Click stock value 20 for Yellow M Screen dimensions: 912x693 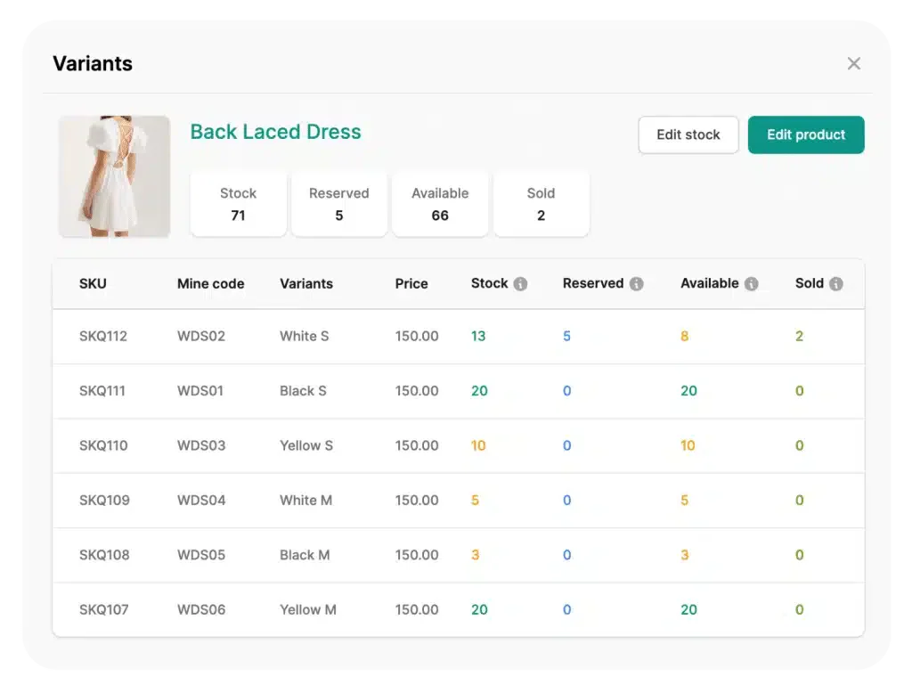pyautogui.click(x=479, y=610)
